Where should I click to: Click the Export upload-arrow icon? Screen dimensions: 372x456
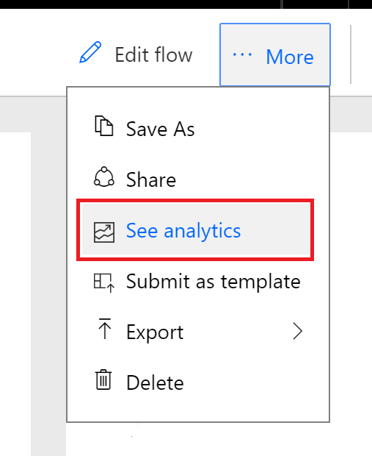pyautogui.click(x=104, y=329)
